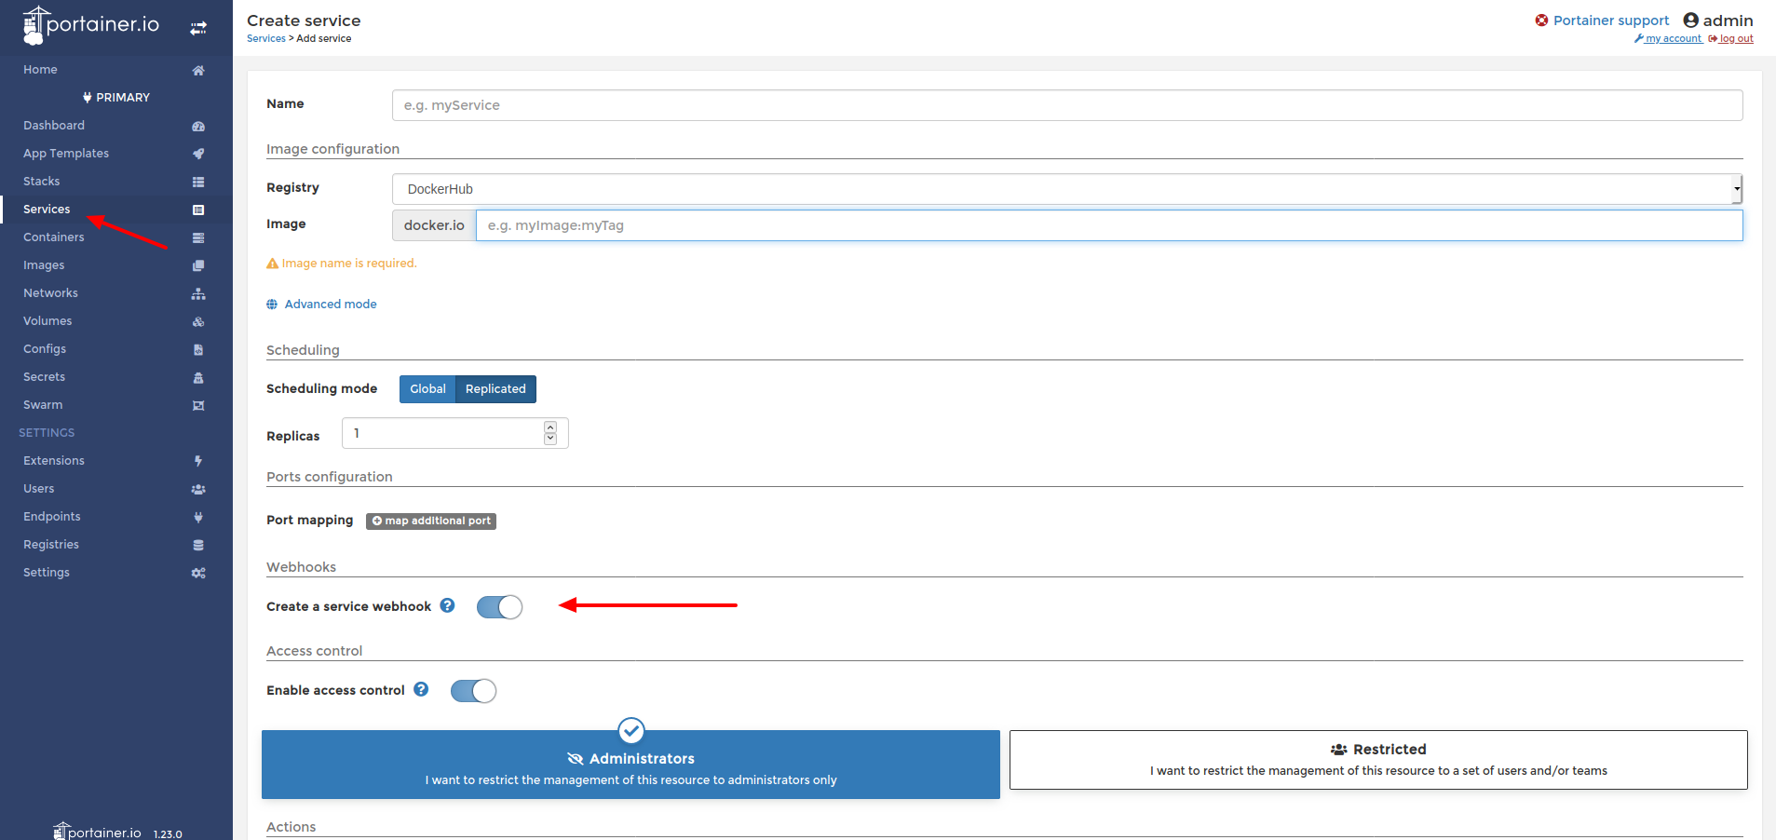The width and height of the screenshot is (1776, 840).
Task: Open the Containers panel icon
Action: [x=197, y=237]
